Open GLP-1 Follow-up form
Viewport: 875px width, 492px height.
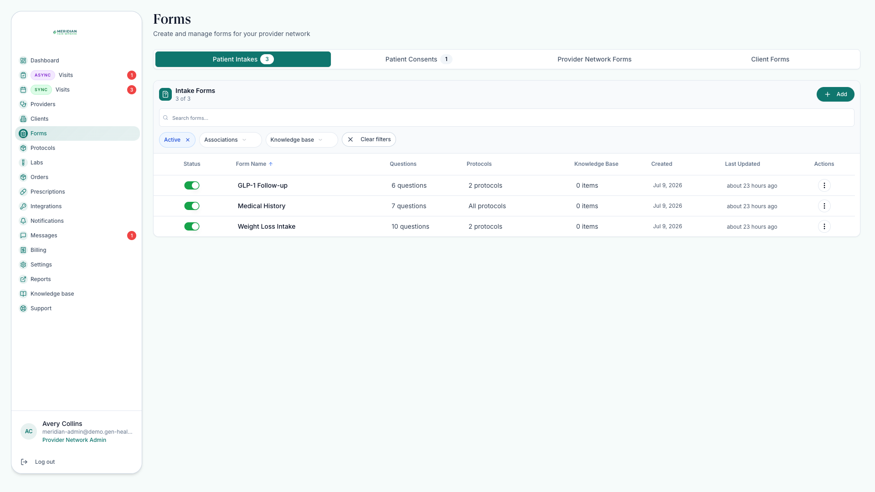(262, 185)
